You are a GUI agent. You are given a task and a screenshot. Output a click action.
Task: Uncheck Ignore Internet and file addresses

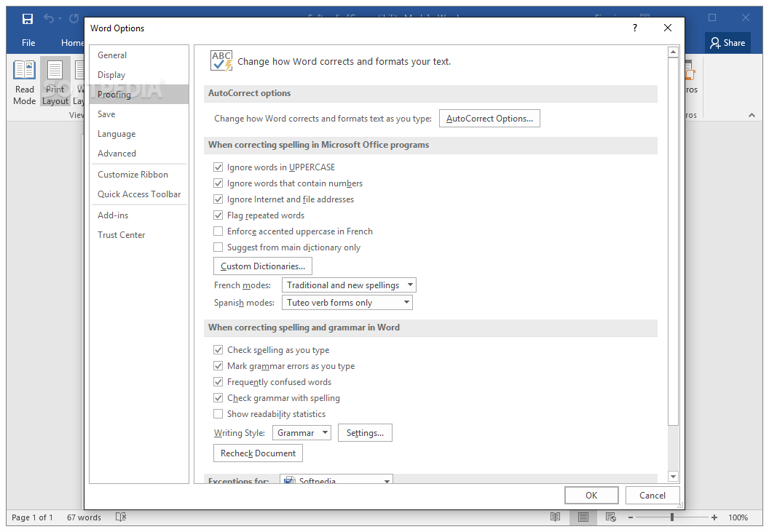click(x=218, y=199)
